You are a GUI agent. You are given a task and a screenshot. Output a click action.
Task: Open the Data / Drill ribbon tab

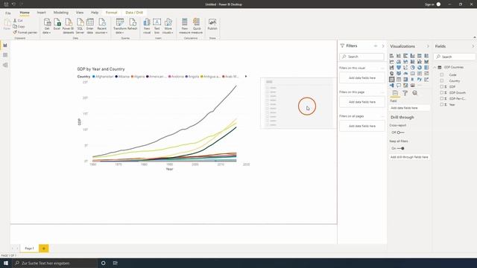pos(134,13)
